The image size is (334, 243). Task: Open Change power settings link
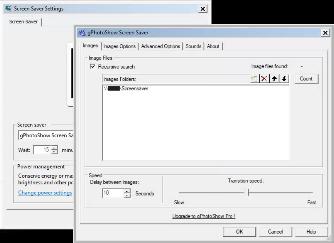tap(45, 193)
